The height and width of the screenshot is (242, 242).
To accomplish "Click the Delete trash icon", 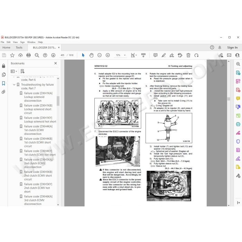I will 188,55.
